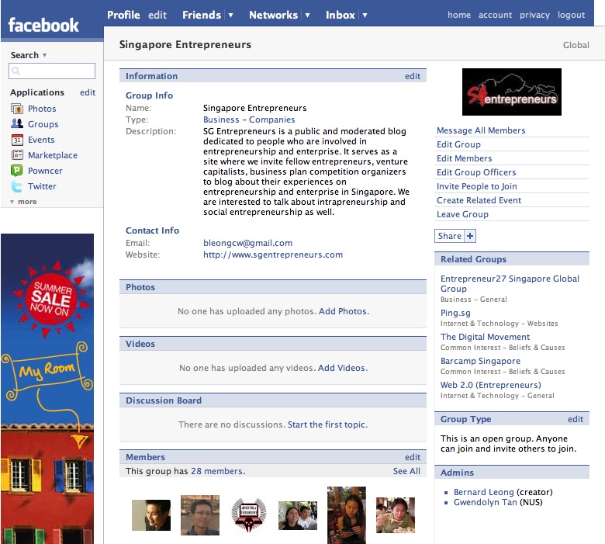Screen dimensions: 605x544
Task: Open Marketplace application link
Action: point(53,155)
